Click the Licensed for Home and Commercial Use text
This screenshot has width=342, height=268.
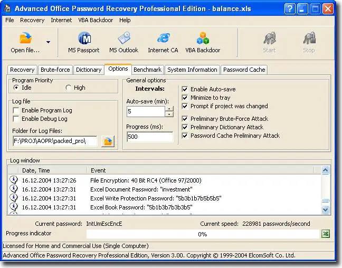(75, 246)
